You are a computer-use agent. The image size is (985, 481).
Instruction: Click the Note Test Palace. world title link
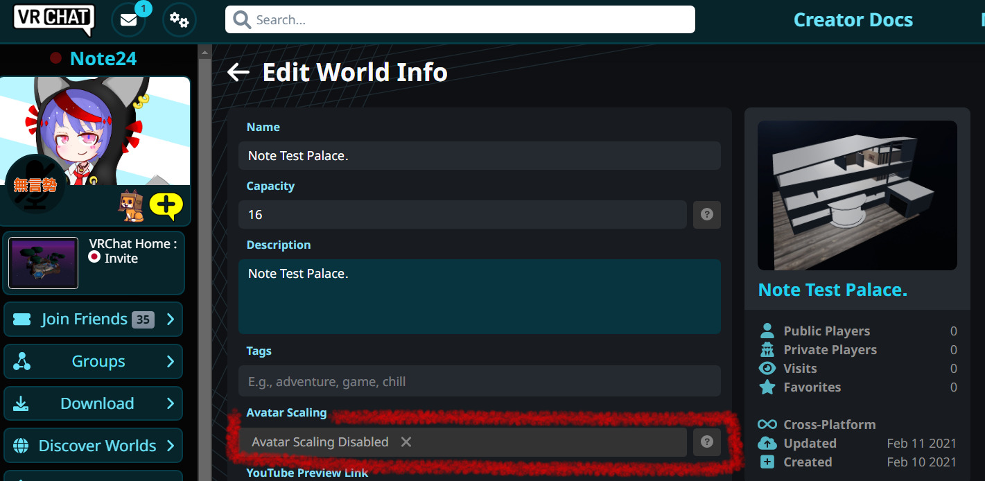(x=833, y=290)
